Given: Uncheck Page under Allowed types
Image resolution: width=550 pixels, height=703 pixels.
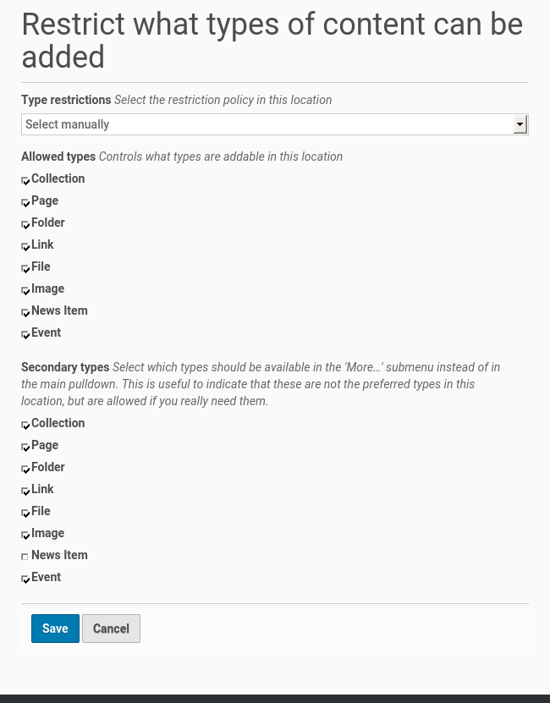Looking at the screenshot, I should pos(25,202).
